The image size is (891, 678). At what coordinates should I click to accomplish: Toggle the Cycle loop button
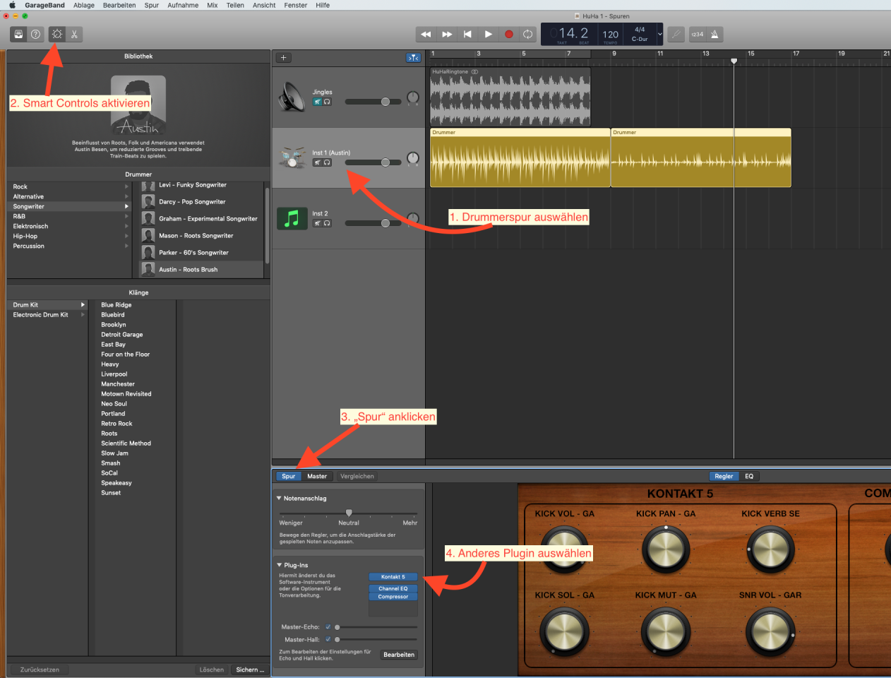(x=528, y=34)
